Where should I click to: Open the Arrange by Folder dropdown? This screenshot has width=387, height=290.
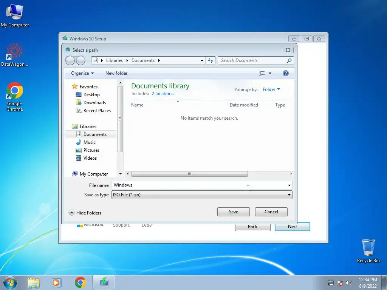pos(271,89)
